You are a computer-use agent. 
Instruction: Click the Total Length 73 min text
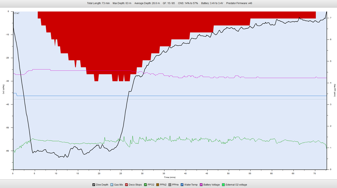[x=98, y=3]
